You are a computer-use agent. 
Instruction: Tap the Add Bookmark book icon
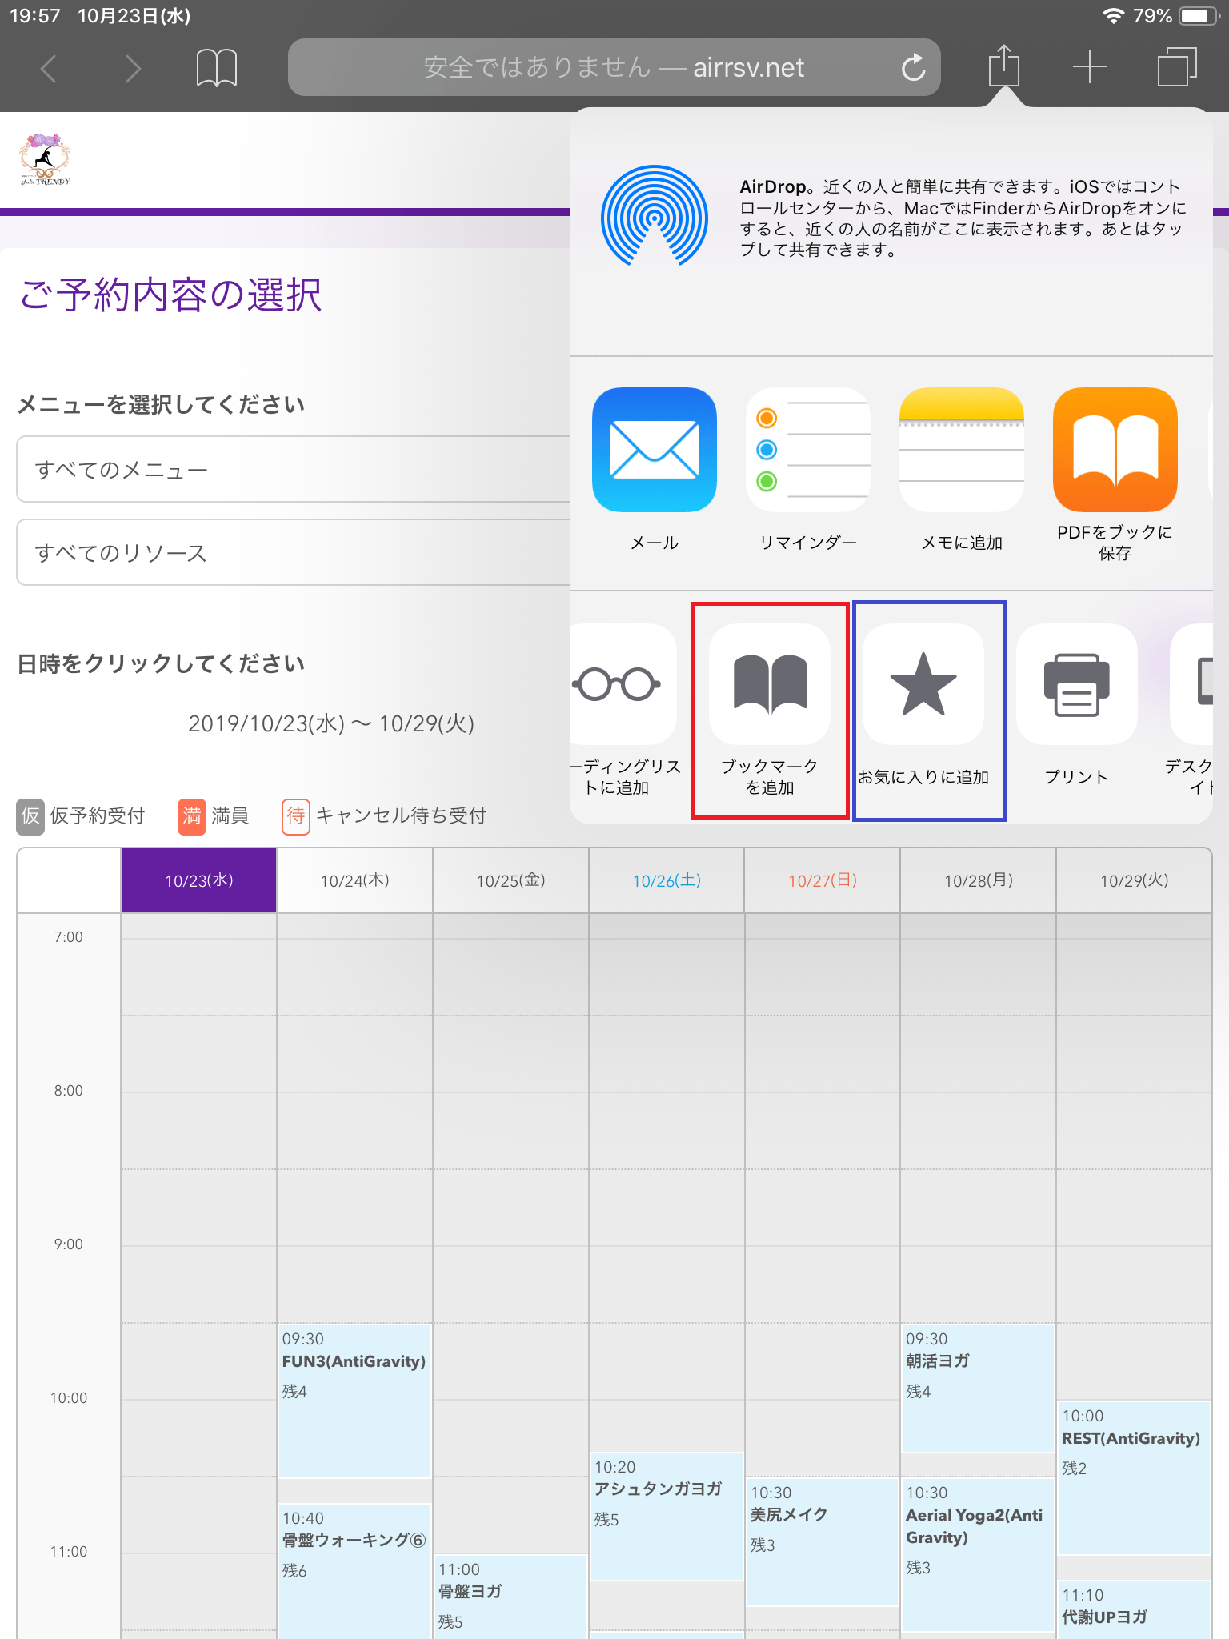(x=770, y=684)
